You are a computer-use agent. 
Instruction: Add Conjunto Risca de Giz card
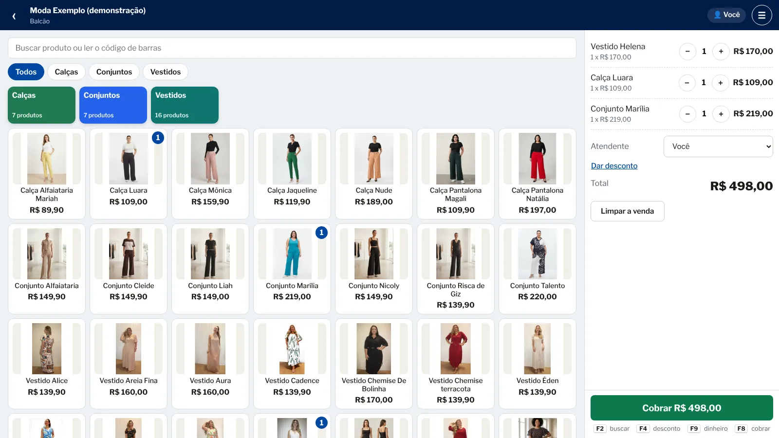click(456, 269)
